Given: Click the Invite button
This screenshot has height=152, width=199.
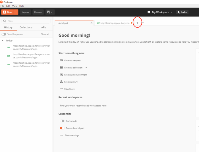Looking at the screenshot, I should tap(182, 12).
